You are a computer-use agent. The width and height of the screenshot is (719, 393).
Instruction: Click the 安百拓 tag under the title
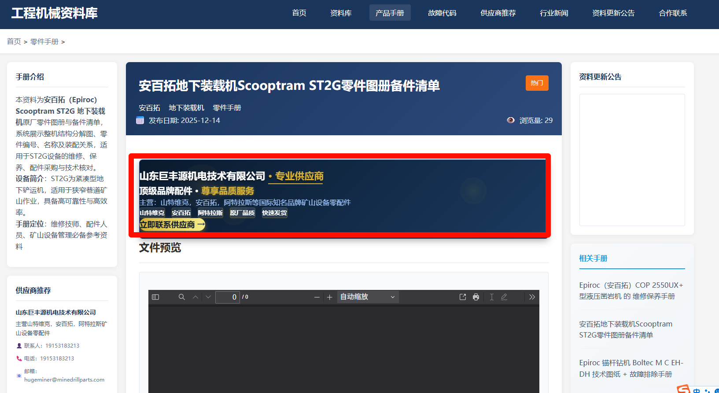(x=149, y=108)
